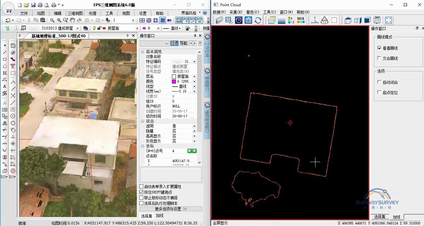424x226 pixels.
Task: Collapse the 状态 section
Action: pos(142,121)
